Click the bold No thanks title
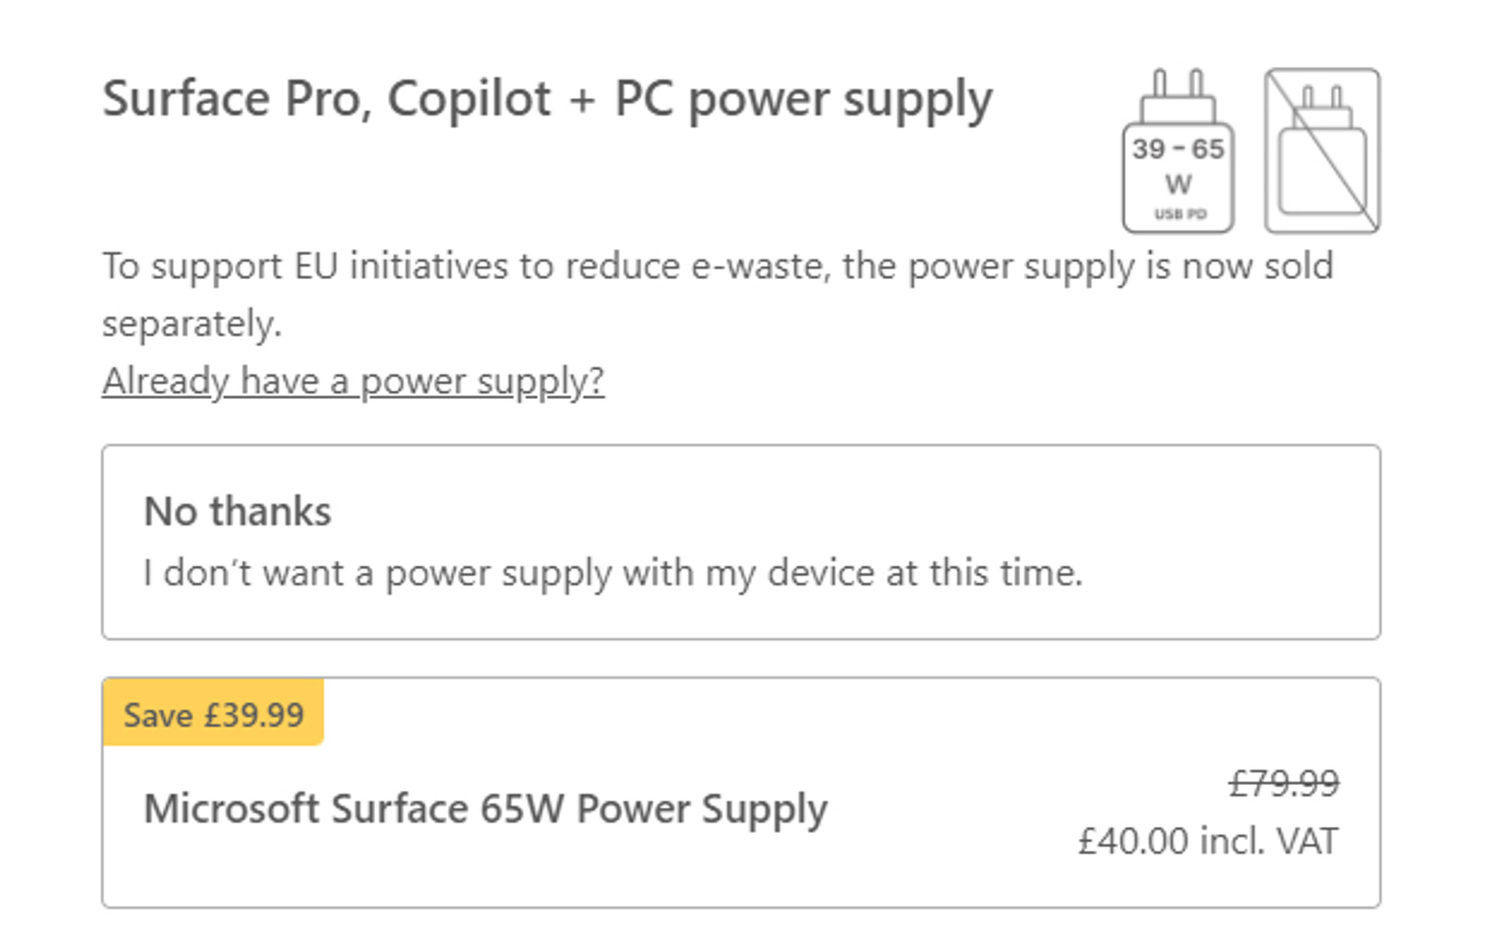 [238, 512]
